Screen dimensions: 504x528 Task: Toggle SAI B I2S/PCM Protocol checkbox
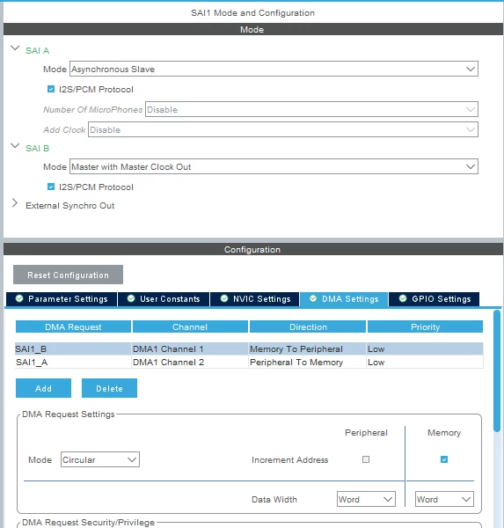coord(51,187)
